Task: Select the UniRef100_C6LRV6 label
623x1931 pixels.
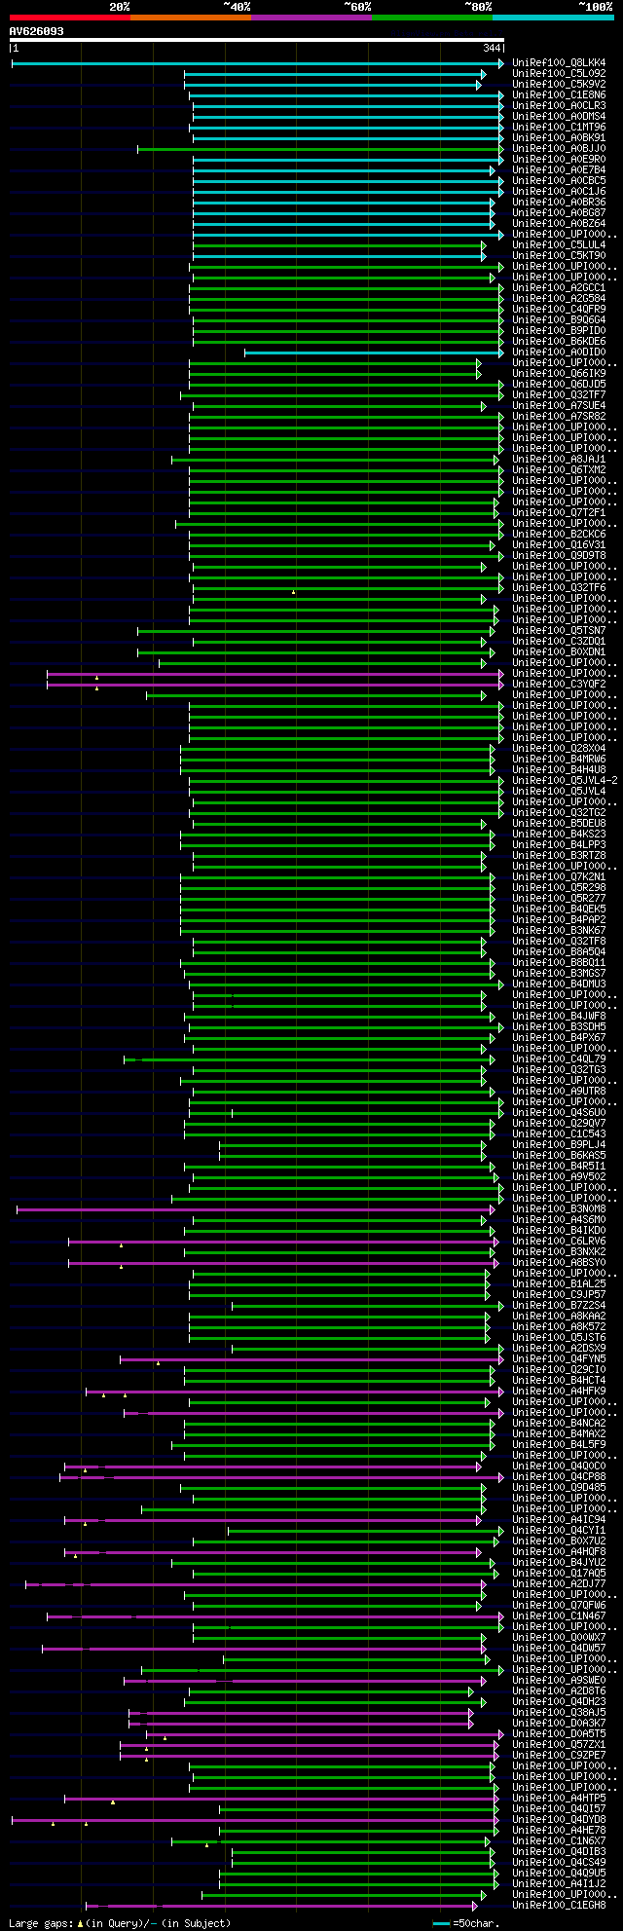Action: [559, 1242]
